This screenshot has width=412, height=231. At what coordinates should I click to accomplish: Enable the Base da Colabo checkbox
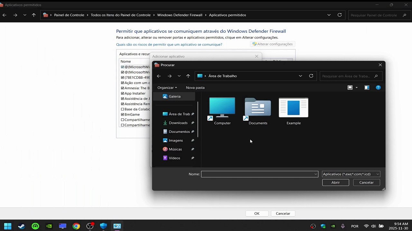tap(122, 109)
